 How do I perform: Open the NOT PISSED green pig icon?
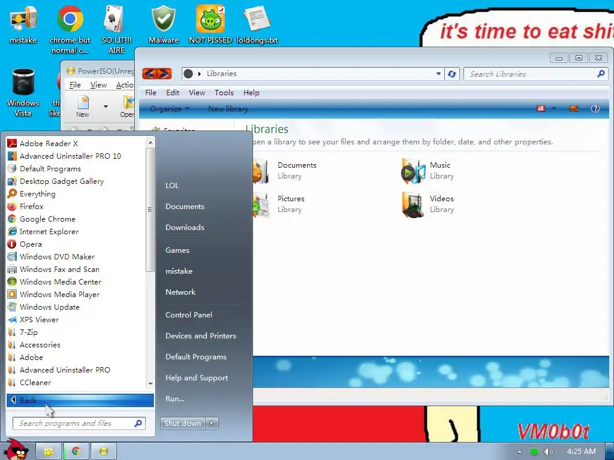click(x=210, y=25)
